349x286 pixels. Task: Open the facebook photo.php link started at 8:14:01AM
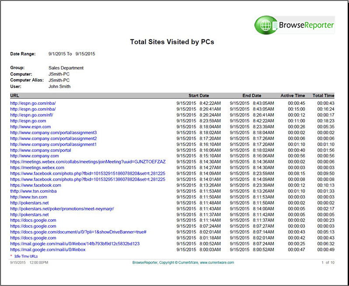pyautogui.click(x=88, y=179)
